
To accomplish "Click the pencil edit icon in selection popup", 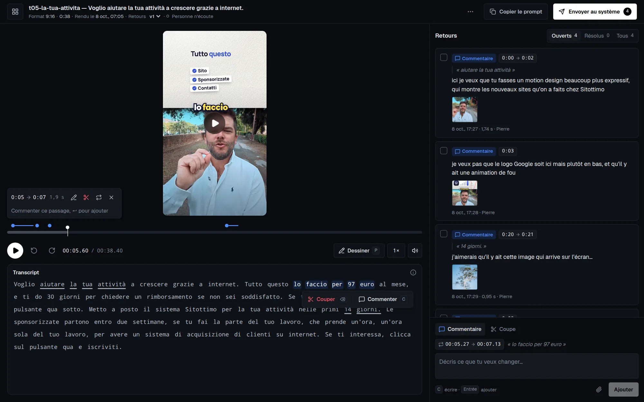I will pos(74,197).
